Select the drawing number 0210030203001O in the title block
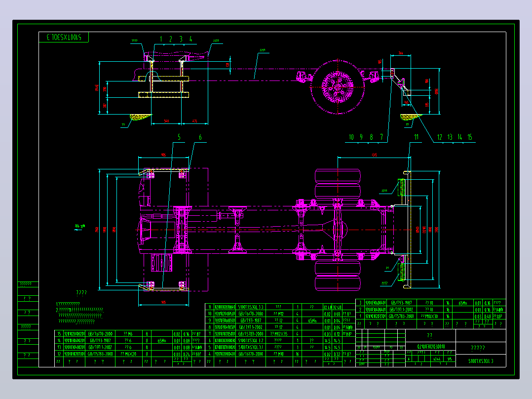532x399 pixels. pos(431,346)
